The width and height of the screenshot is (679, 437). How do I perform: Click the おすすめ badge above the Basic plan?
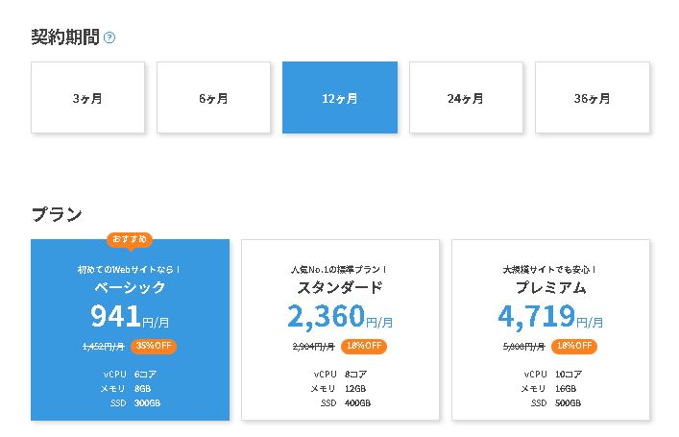click(x=130, y=239)
